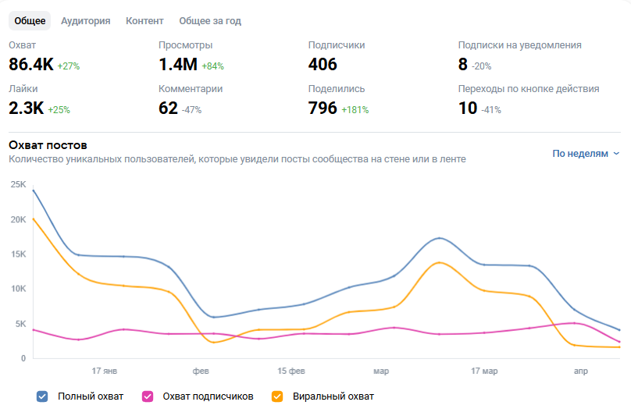Click the Переходы по кнопке действия metric
The width and height of the screenshot is (631, 416).
(529, 101)
